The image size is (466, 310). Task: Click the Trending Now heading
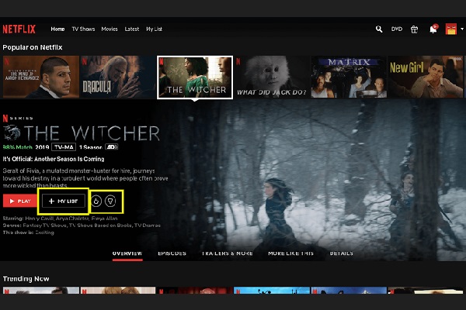pyautogui.click(x=26, y=279)
